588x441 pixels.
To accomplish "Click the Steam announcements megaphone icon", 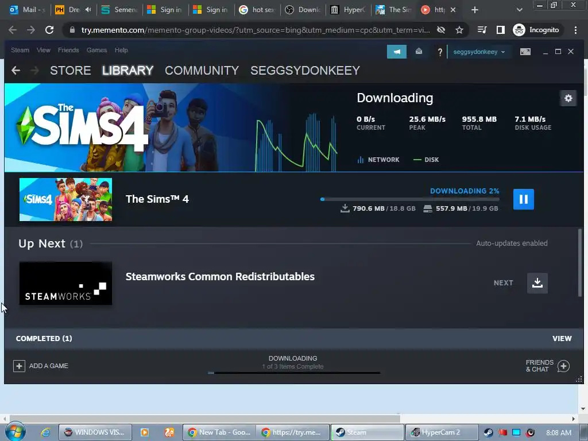I will (x=396, y=51).
